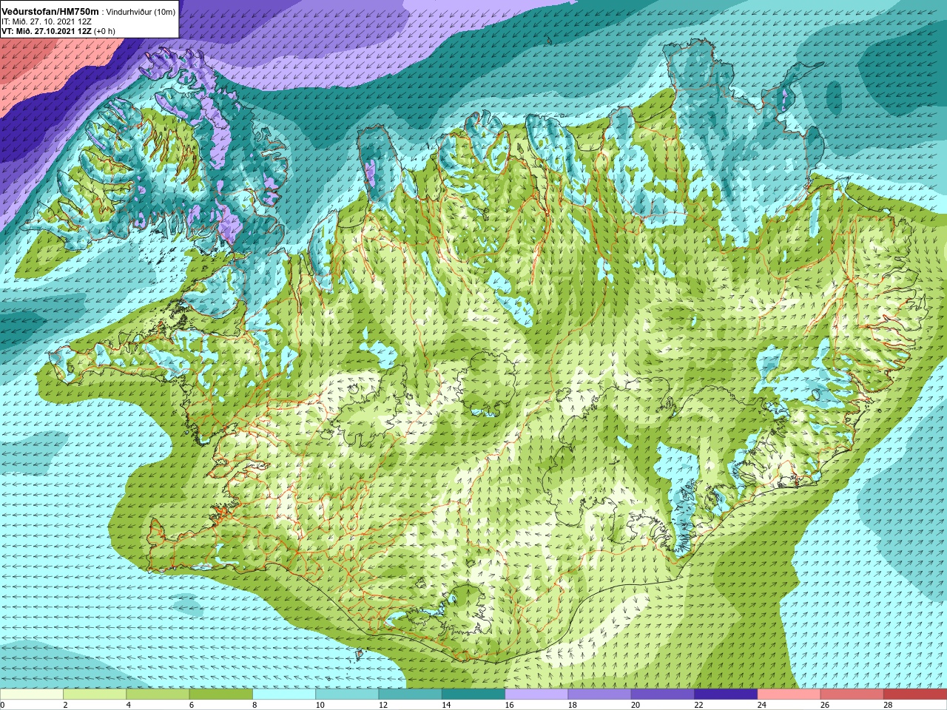Click the dark indigo 22–24 legend swatch
The image size is (947, 710).
click(x=726, y=694)
